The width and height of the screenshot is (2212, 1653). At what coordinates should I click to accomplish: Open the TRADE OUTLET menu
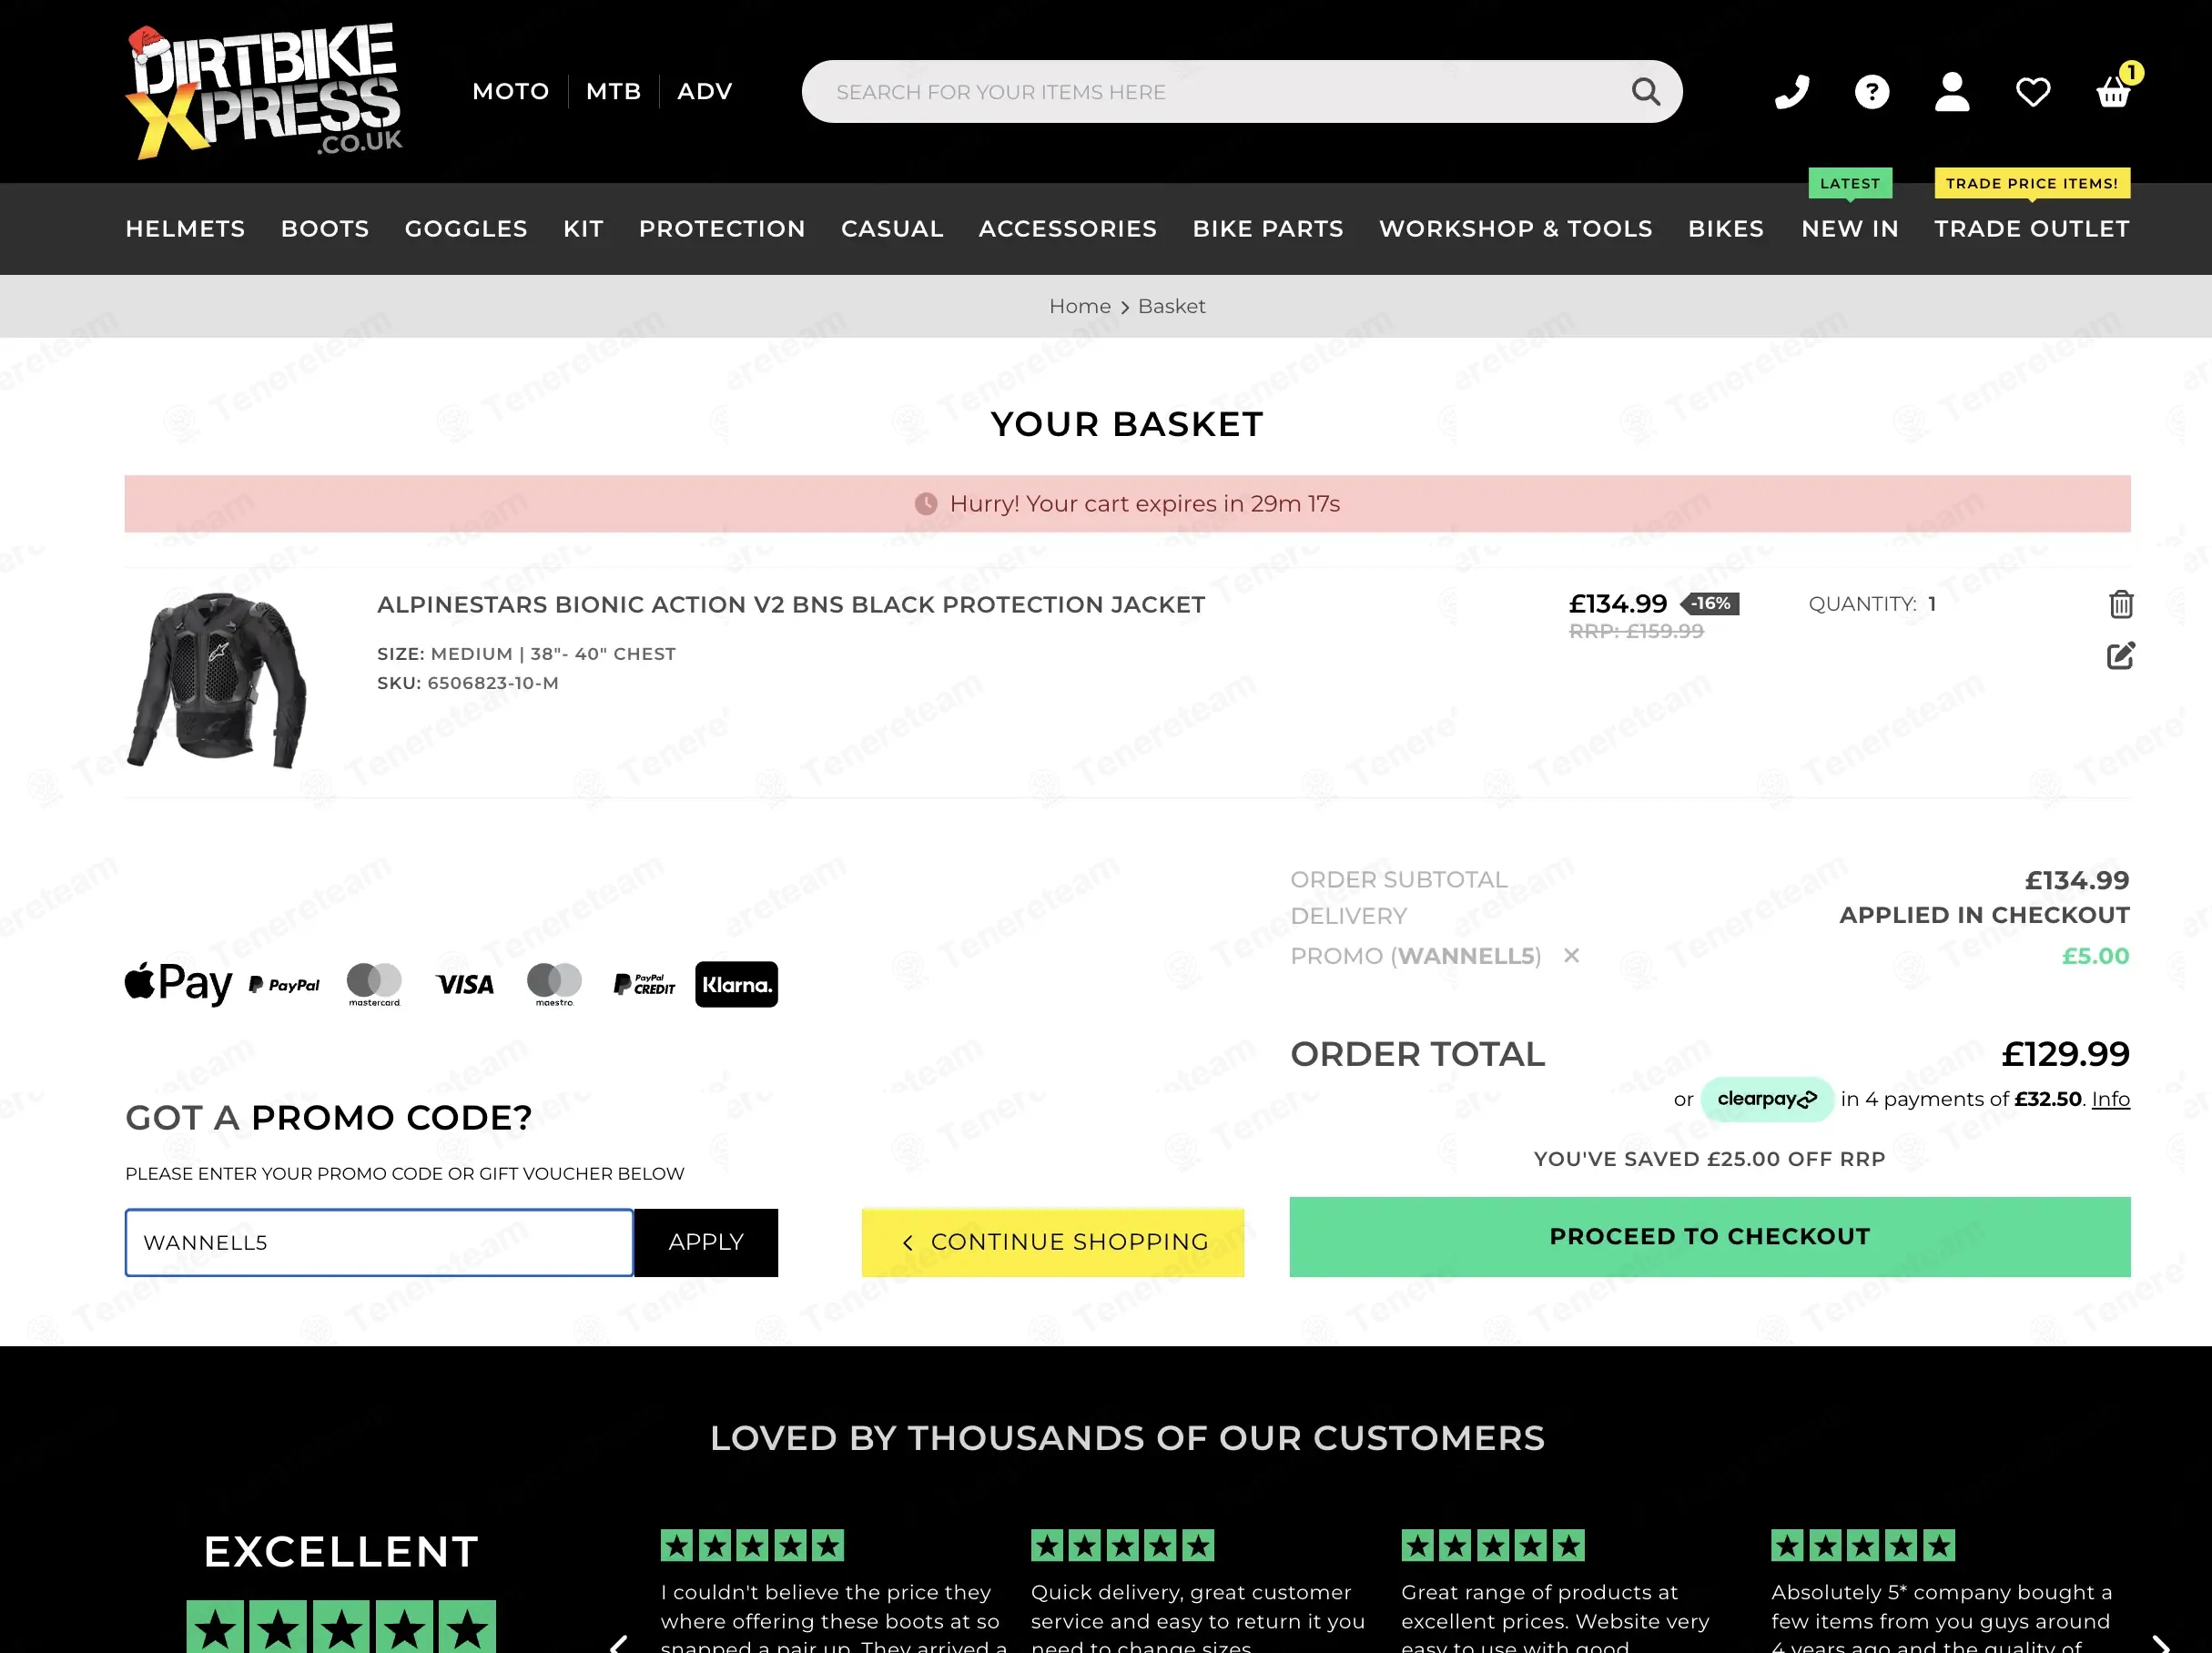coord(2031,229)
